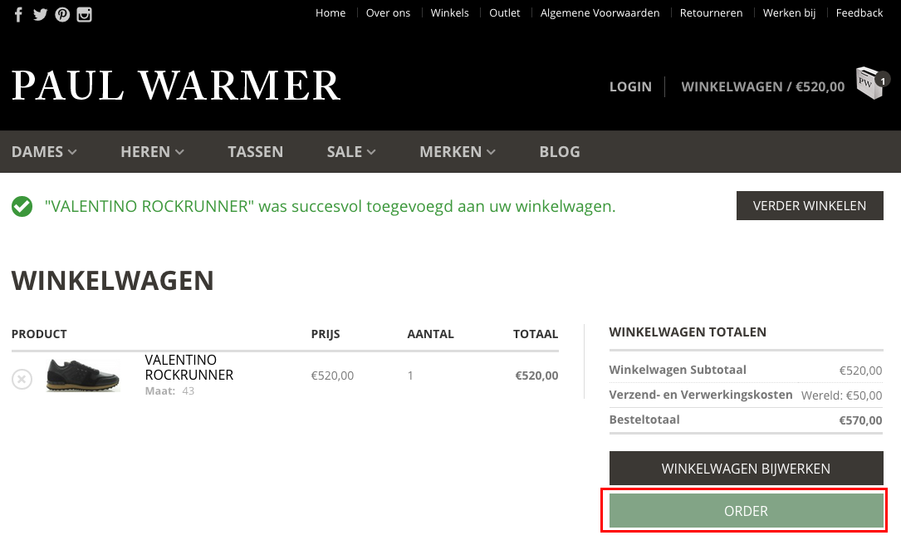Open the Over ons page

pos(388,12)
